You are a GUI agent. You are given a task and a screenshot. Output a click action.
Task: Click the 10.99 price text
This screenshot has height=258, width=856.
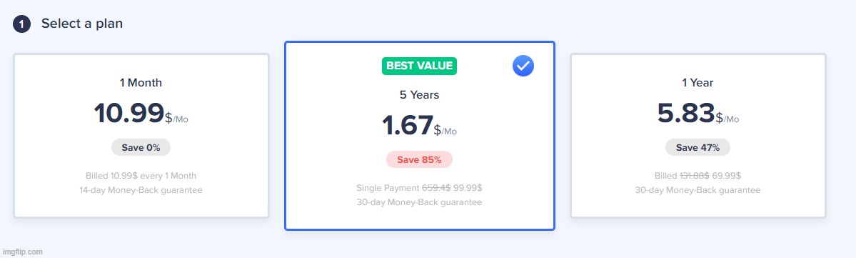click(129, 113)
